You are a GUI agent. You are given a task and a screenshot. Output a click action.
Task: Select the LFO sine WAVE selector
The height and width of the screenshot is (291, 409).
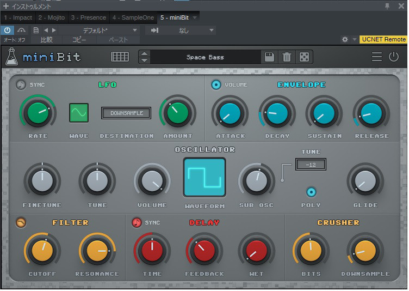pyautogui.click(x=79, y=113)
